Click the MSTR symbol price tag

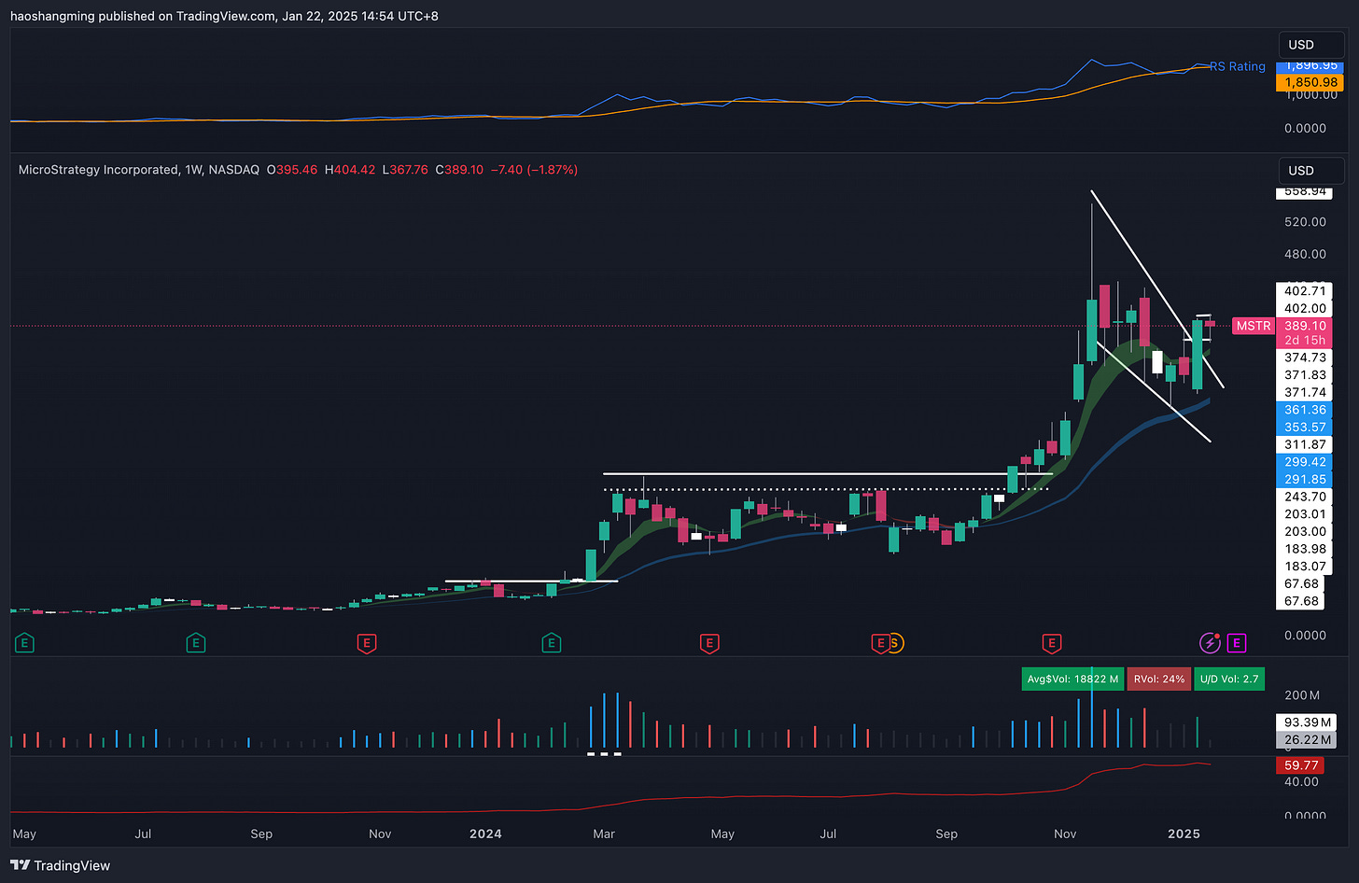[x=1253, y=326]
